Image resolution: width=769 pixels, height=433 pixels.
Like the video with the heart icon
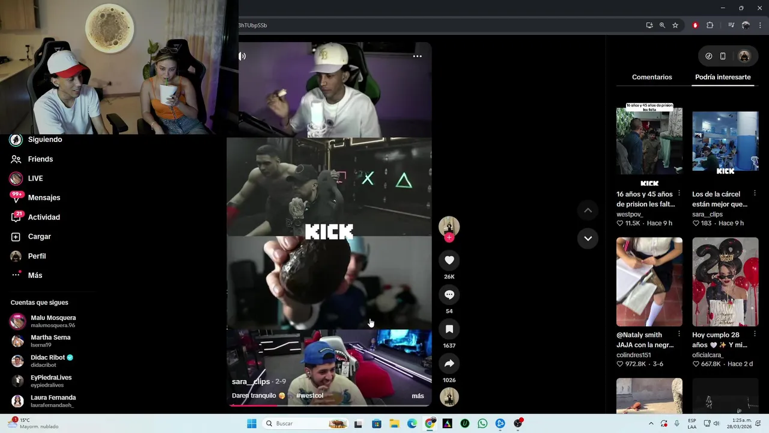point(449,260)
